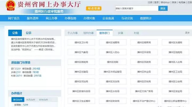
Task: Open the 播州区公安局 department
Action: point(175,82)
